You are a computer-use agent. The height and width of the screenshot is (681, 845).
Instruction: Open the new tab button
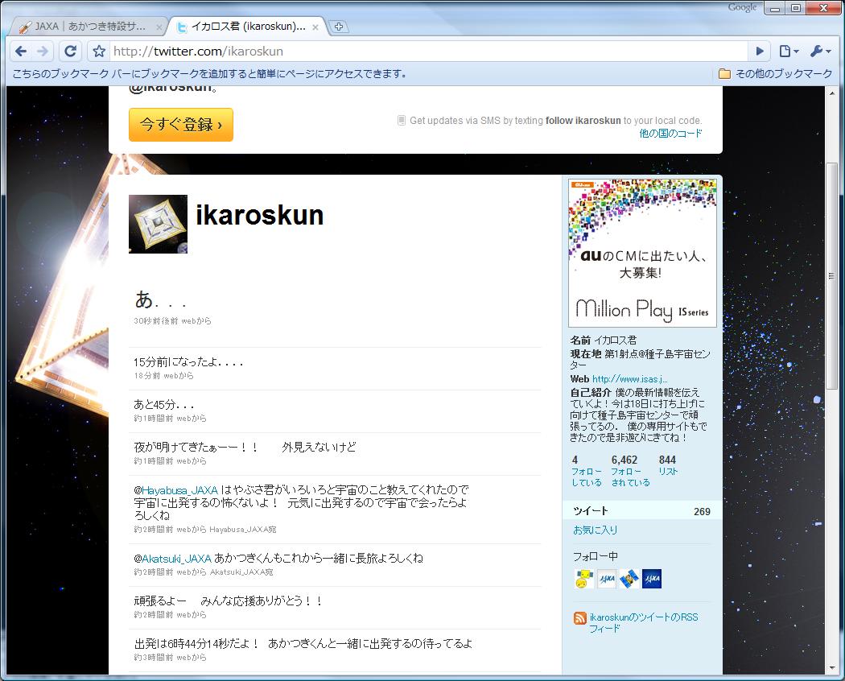pyautogui.click(x=339, y=27)
